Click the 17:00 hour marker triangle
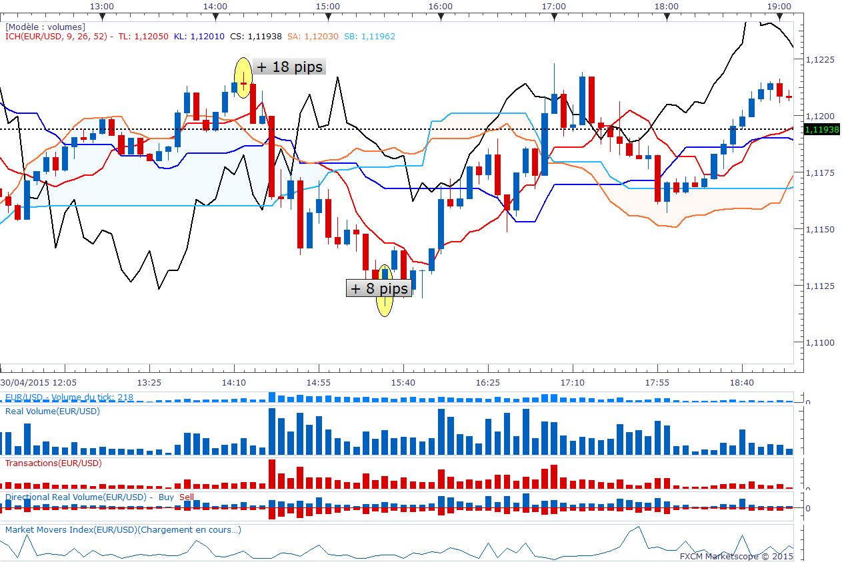 point(554,17)
